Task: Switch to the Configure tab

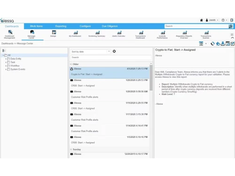Action: click(85, 26)
